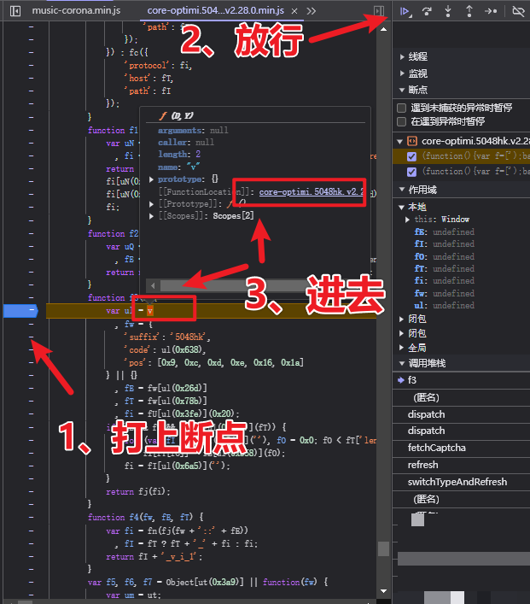This screenshot has height=604, width=530.
Task: Uncheck the first highlighted function breakpoint checkbox
Action: (x=412, y=156)
